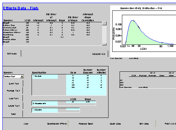The image size is (176, 130).
Task: Select the Parameter data radio option
Action: 33,103
